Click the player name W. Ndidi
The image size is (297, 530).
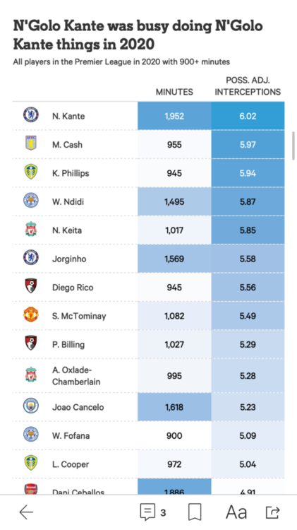[68, 202]
